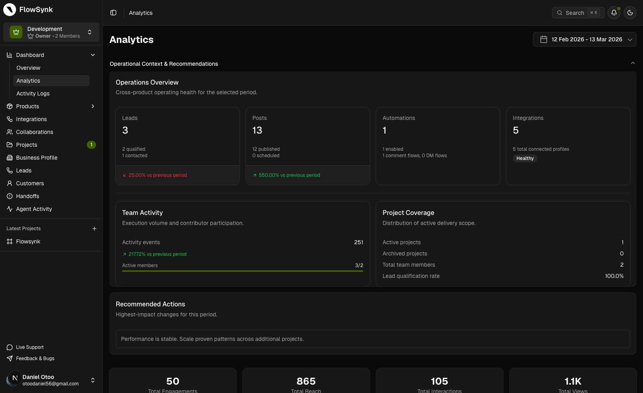The width and height of the screenshot is (643, 393).
Task: Open Activity Logs
Action: pyautogui.click(x=33, y=93)
